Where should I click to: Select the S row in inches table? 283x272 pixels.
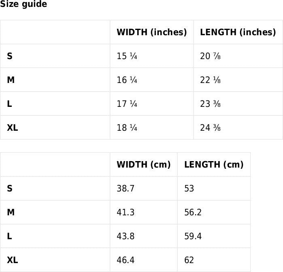coord(10,56)
